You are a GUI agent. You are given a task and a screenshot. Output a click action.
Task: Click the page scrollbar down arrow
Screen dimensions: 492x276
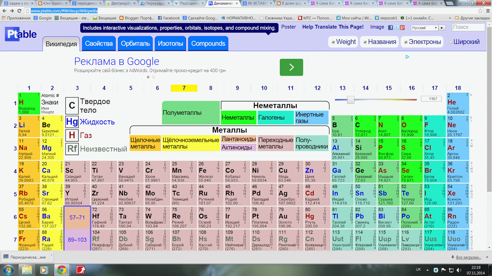(x=489, y=247)
